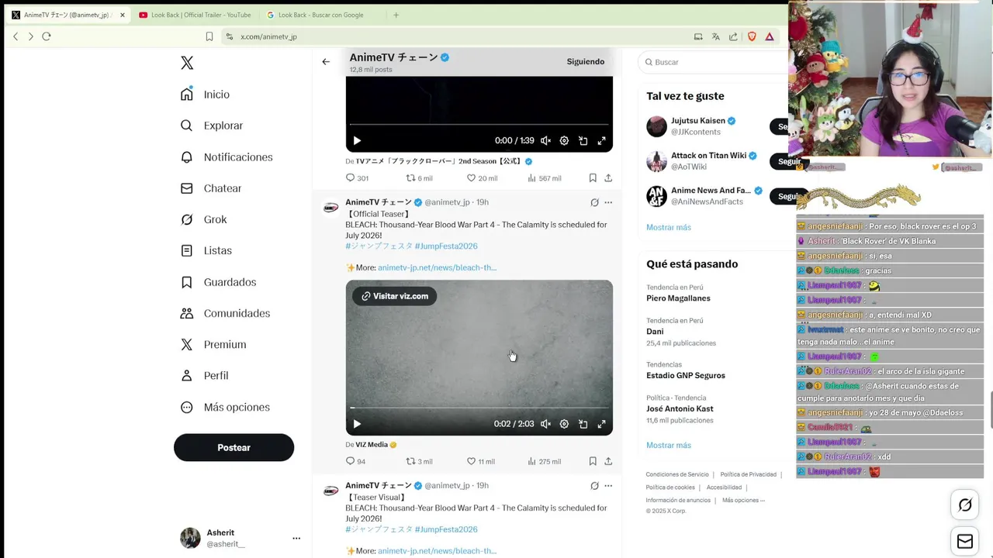Open more menu of Official Teaser post

point(608,202)
